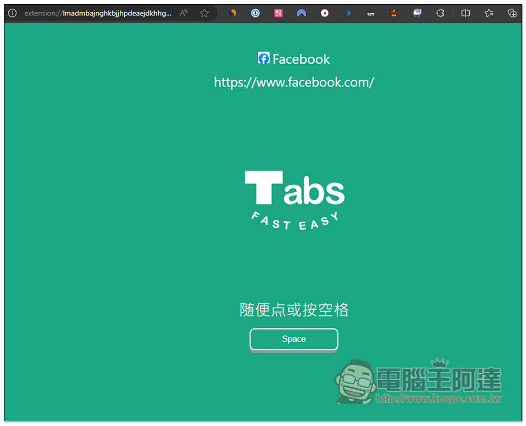Click the Space button
Screen dimensions: 526x426
pos(294,339)
